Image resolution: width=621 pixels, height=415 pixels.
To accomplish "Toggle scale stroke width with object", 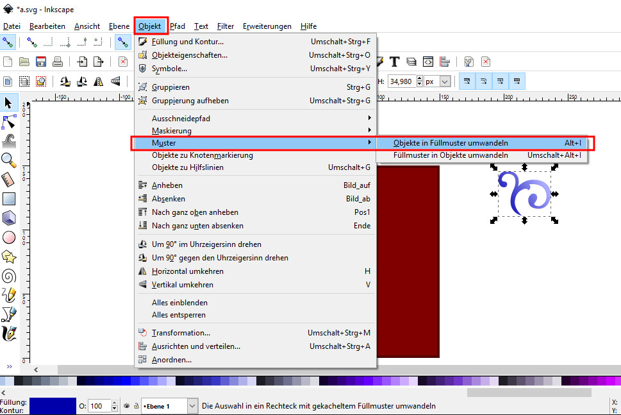I will pyautogui.click(x=467, y=81).
